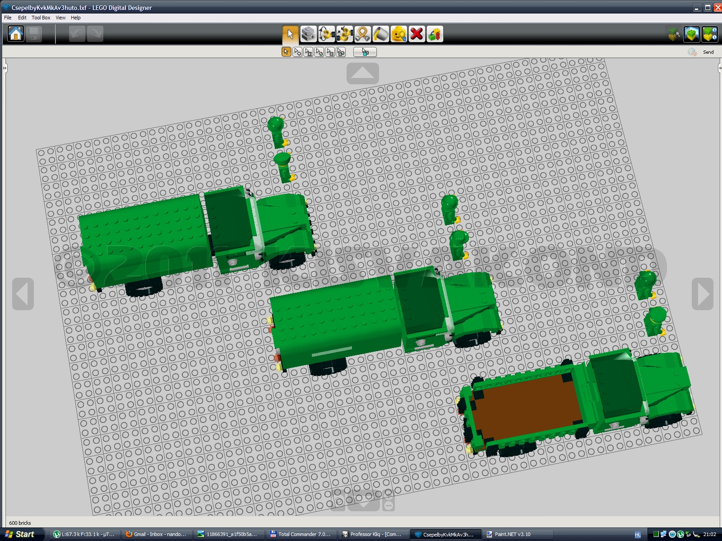Switch to the uTorrent taskbar window
This screenshot has height=541, width=722.
83,534
